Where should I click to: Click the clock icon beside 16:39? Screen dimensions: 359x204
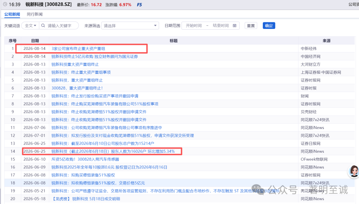(5, 4)
